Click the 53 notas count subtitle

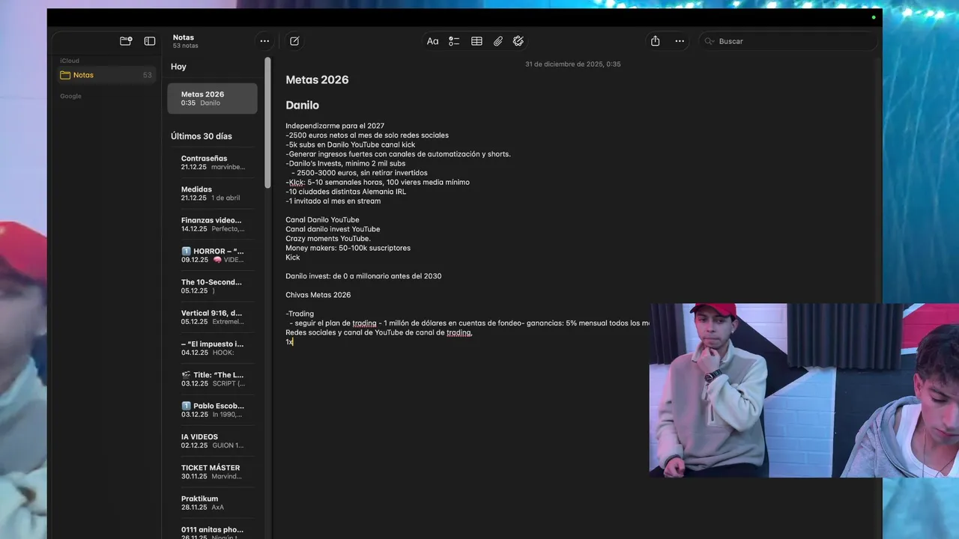click(x=185, y=46)
